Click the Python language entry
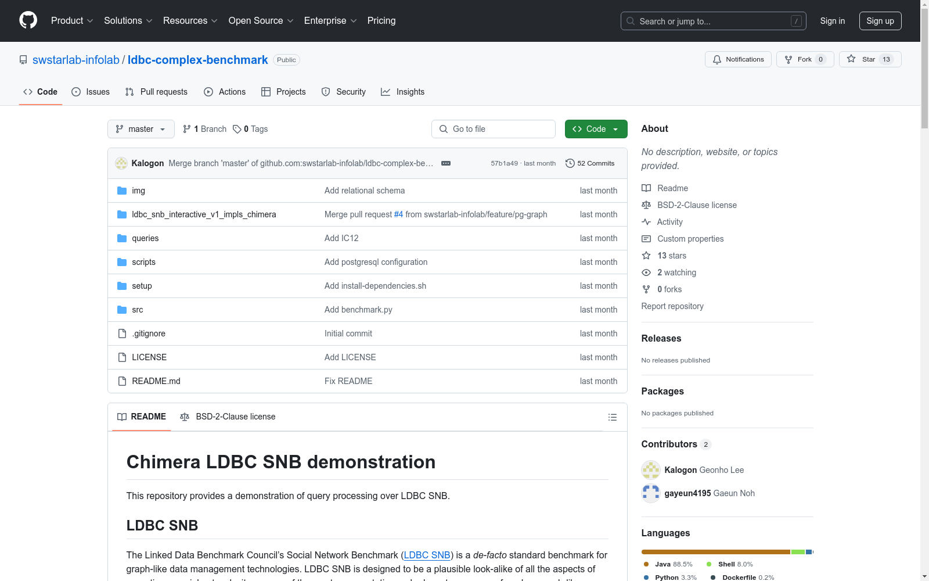 click(x=670, y=578)
